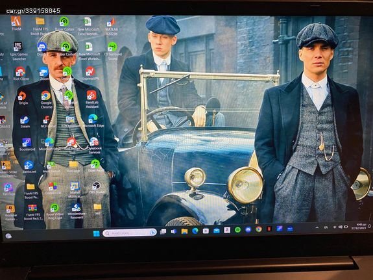Open the Zoom desktop shortcut
This screenshot has height=280, width=373.
(x=43, y=73)
